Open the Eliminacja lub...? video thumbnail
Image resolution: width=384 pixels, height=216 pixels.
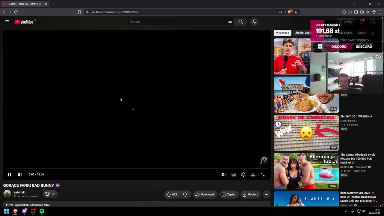(306, 171)
